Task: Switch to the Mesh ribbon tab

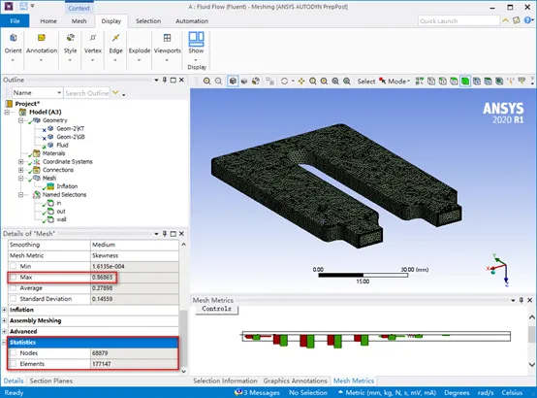Action: [79, 21]
